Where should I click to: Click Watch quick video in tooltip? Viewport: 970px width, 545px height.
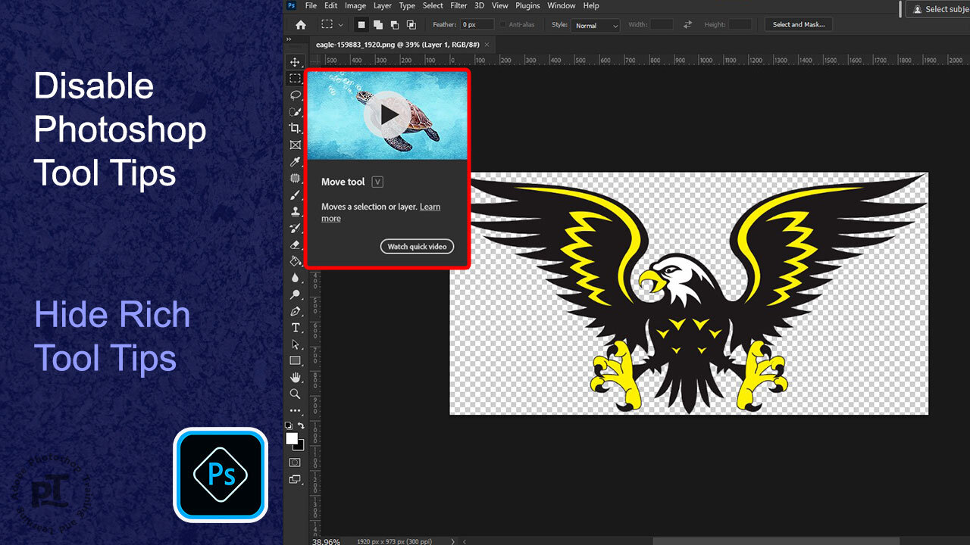[417, 246]
